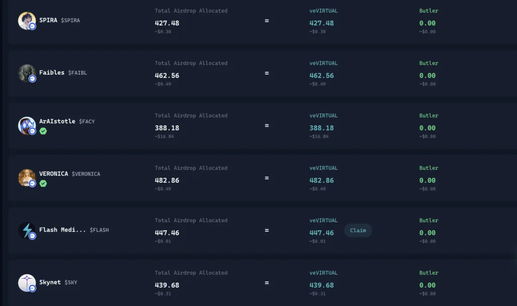Click the VERONICA agent avatar
Screen dimensions: 517x306
click(26, 178)
